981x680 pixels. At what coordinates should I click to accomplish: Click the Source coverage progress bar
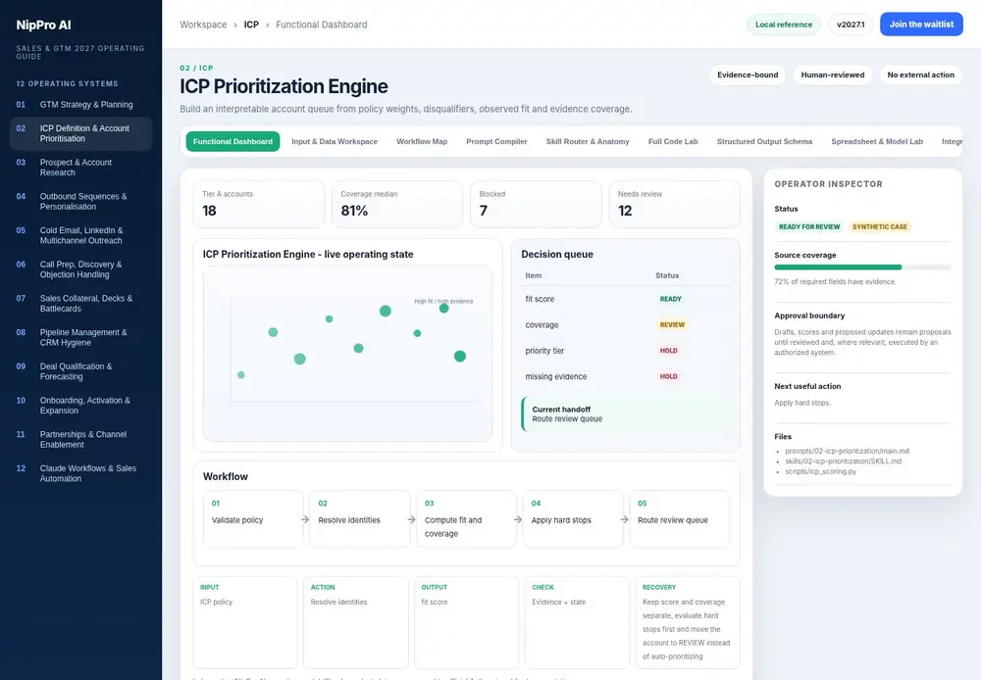click(x=862, y=267)
